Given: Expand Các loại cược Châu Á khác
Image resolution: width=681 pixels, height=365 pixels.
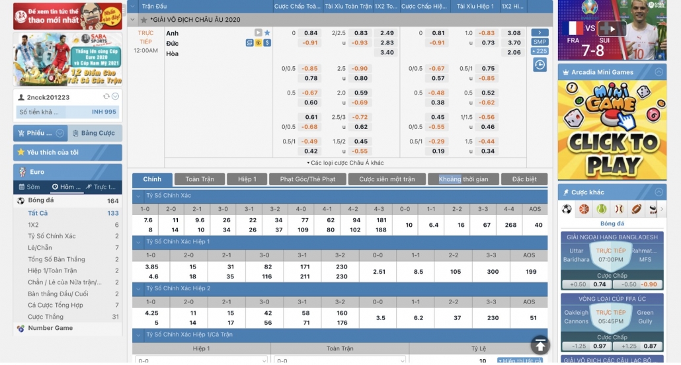Looking at the screenshot, I should coord(345,163).
